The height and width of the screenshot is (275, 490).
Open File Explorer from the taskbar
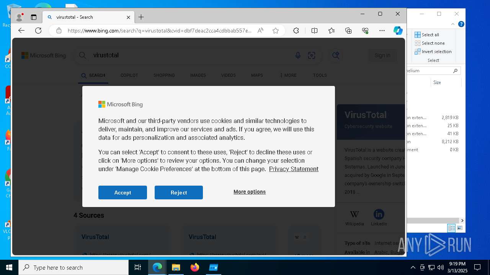(176, 267)
